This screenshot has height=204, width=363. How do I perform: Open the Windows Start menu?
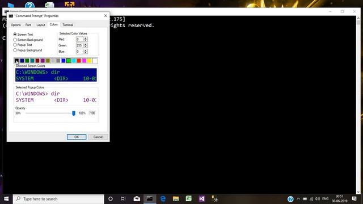pos(6,199)
